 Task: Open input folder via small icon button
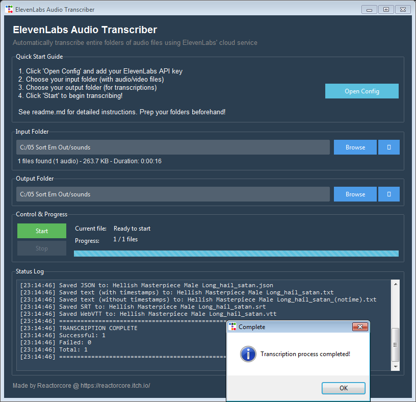coord(388,147)
